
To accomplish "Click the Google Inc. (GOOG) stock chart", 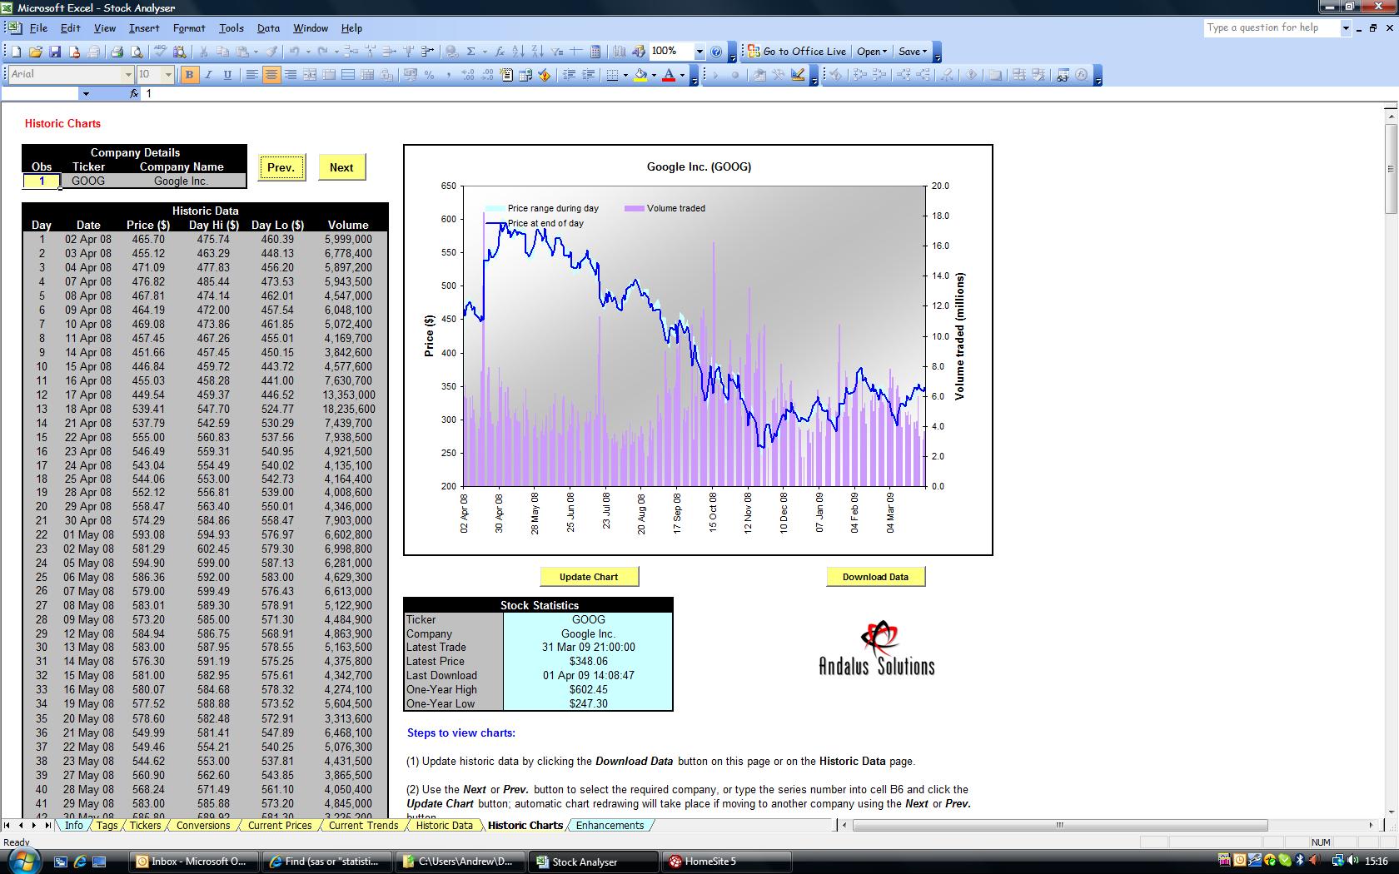I will (x=698, y=350).
